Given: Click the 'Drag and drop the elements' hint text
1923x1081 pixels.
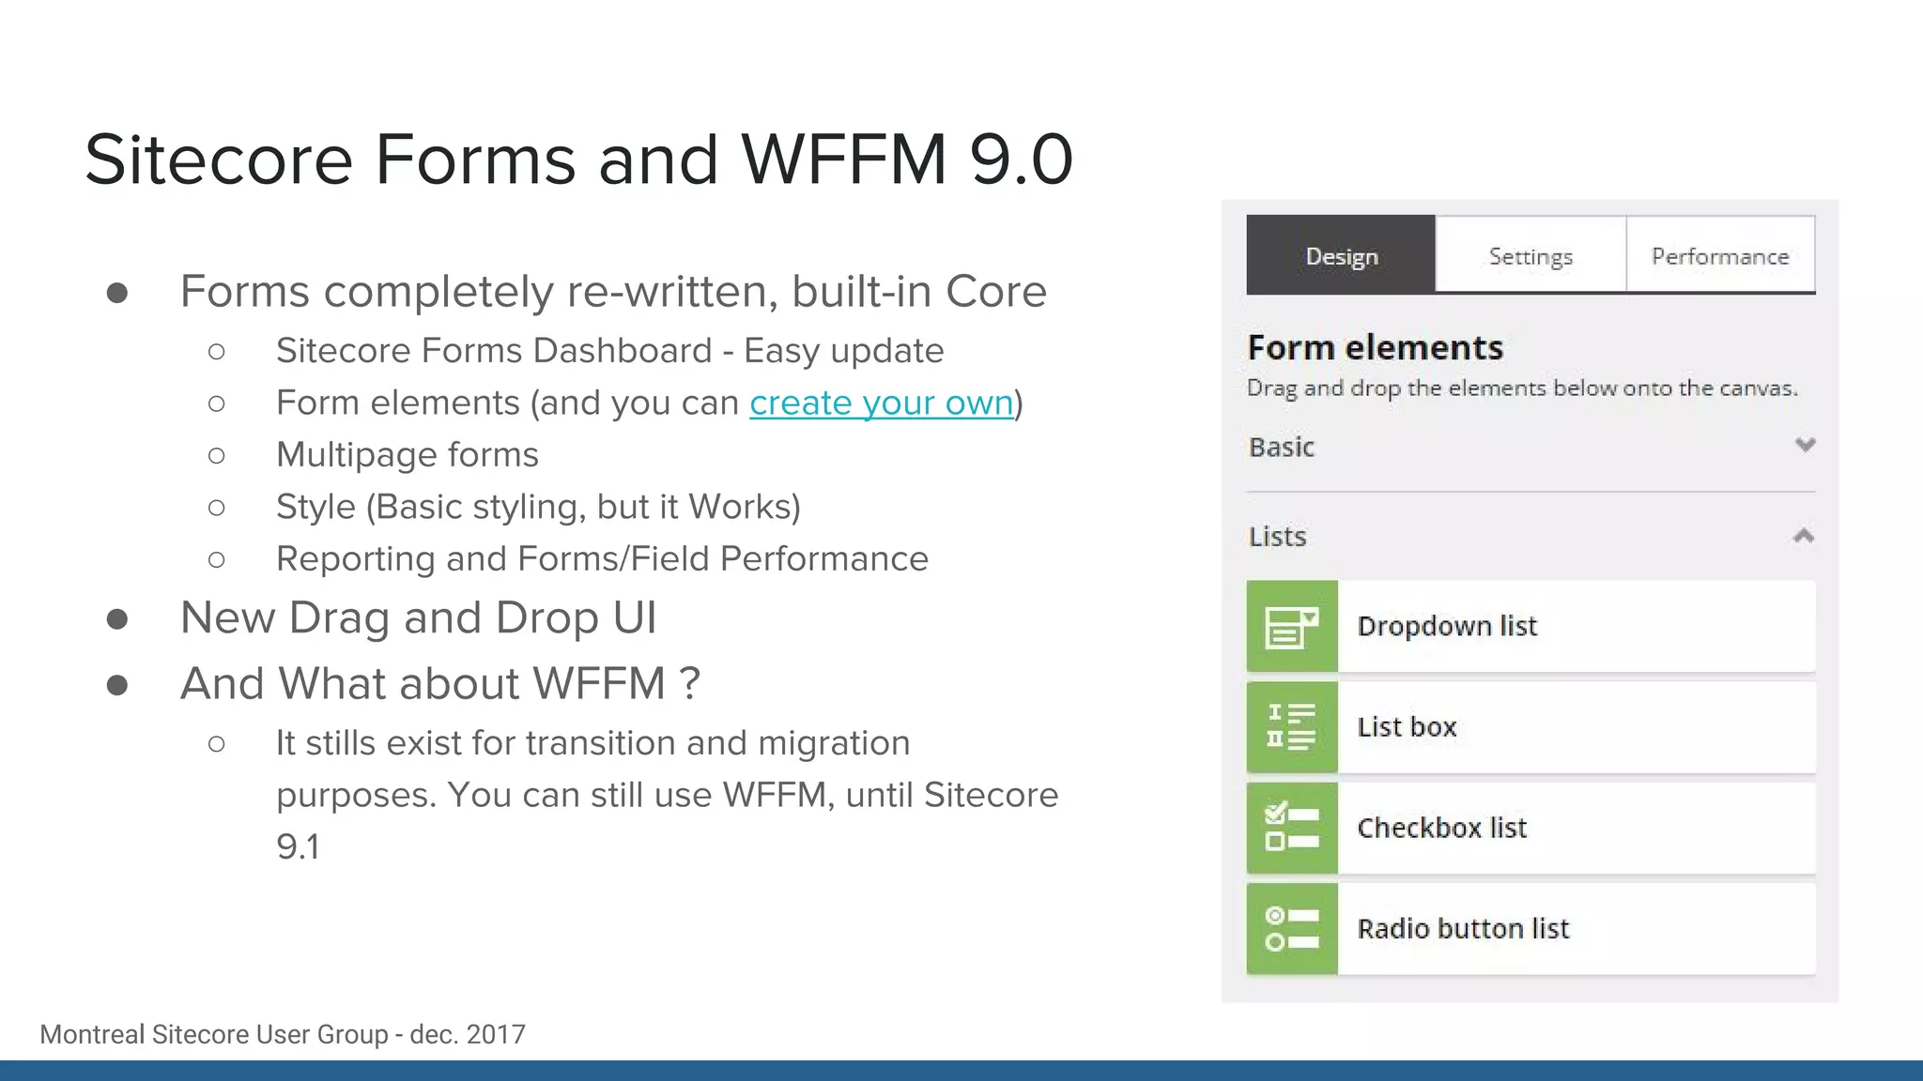Looking at the screenshot, I should [x=1522, y=388].
